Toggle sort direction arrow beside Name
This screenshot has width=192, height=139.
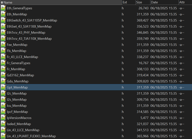(2, 2)
